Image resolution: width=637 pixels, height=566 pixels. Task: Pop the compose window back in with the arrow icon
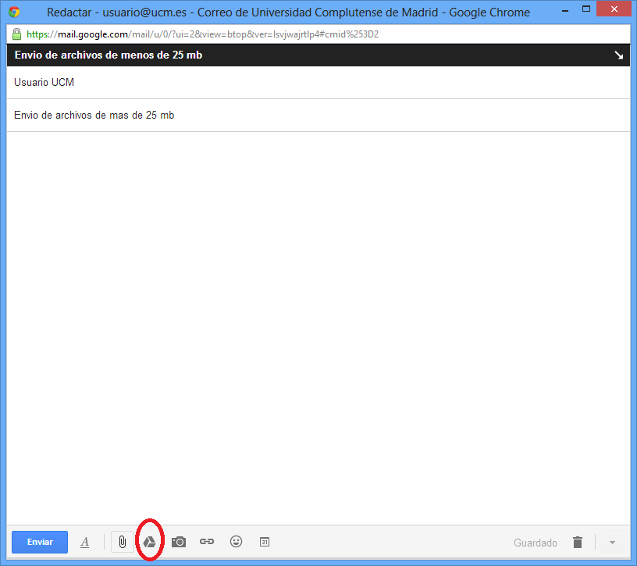tap(618, 55)
